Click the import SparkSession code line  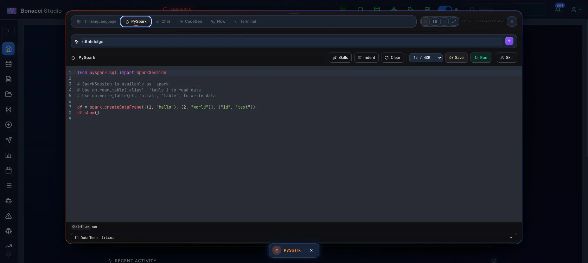(122, 73)
